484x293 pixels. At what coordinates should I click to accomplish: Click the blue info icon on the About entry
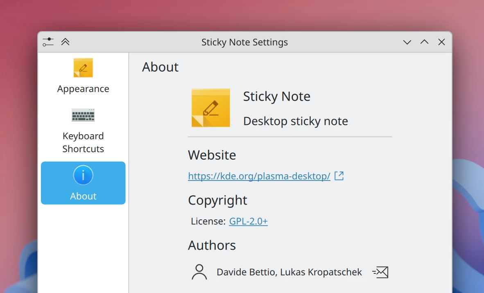coord(83,175)
